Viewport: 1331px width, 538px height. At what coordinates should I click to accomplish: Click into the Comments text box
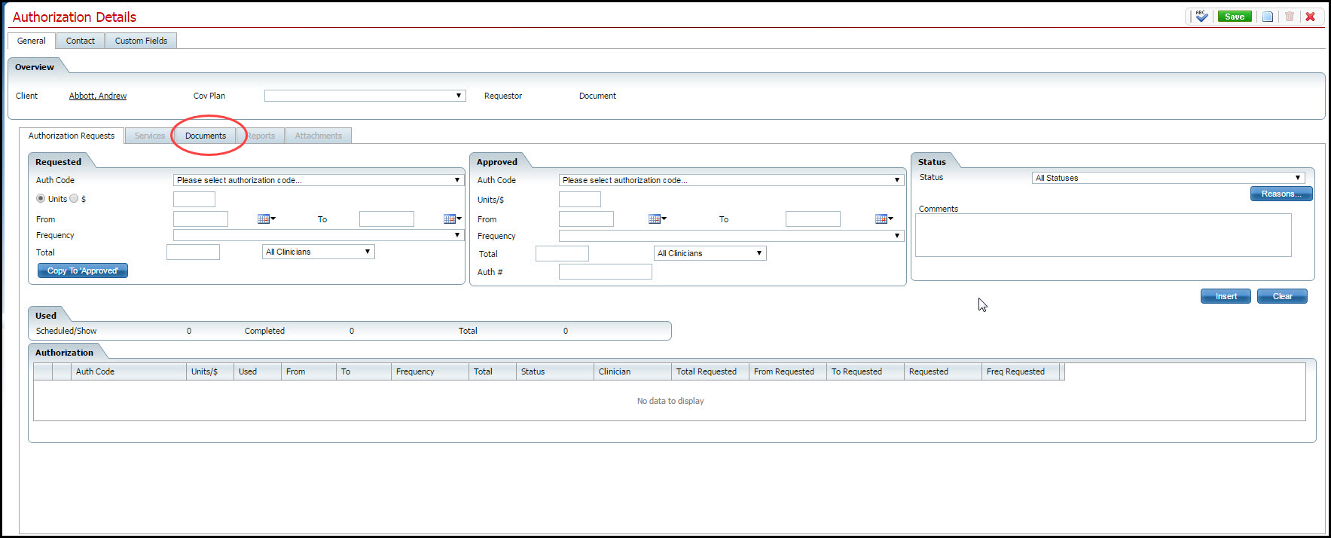coord(1103,235)
